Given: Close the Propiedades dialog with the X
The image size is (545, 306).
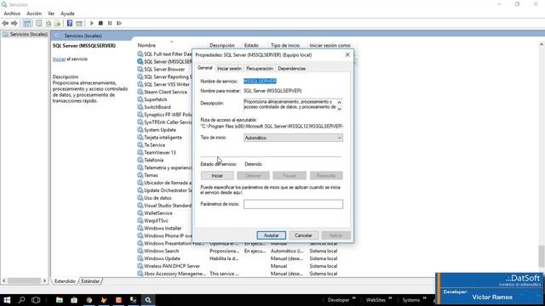Looking at the screenshot, I should pos(347,54).
